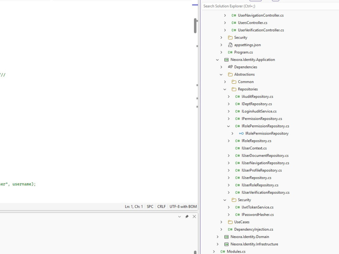Click the SPC indentation indicator
This screenshot has height=254, width=339.
pos(150,207)
